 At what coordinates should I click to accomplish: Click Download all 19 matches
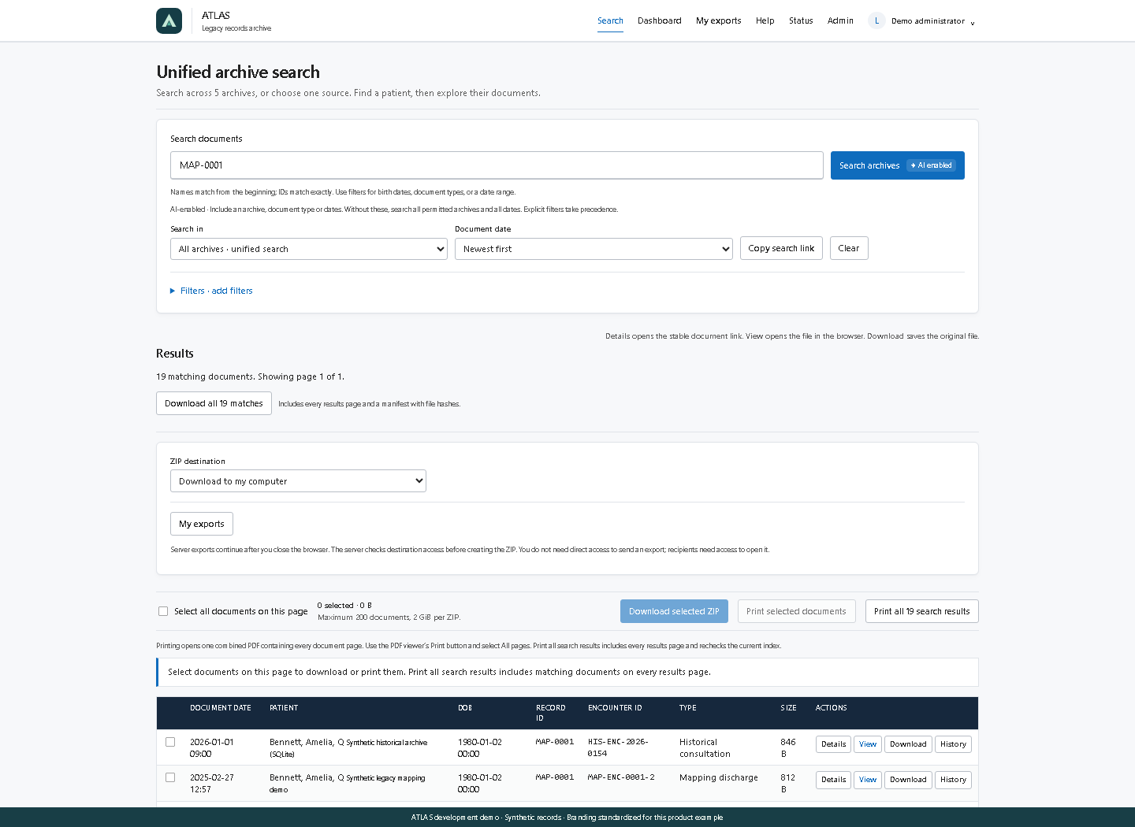(214, 403)
